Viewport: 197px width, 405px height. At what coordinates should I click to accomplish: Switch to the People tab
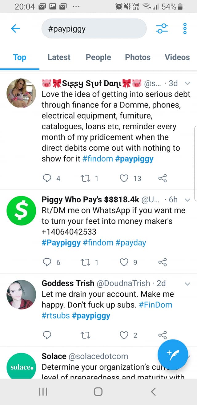[x=98, y=57]
